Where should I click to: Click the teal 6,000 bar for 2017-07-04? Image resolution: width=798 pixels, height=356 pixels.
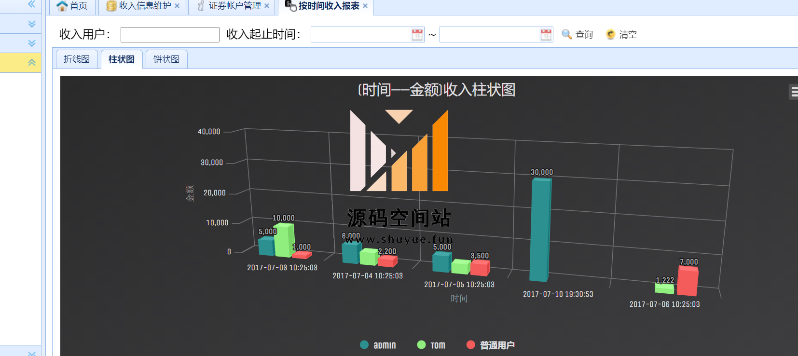351,252
